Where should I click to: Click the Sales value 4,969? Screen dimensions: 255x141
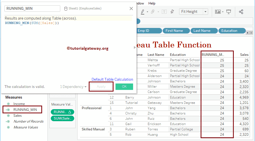point(244,97)
